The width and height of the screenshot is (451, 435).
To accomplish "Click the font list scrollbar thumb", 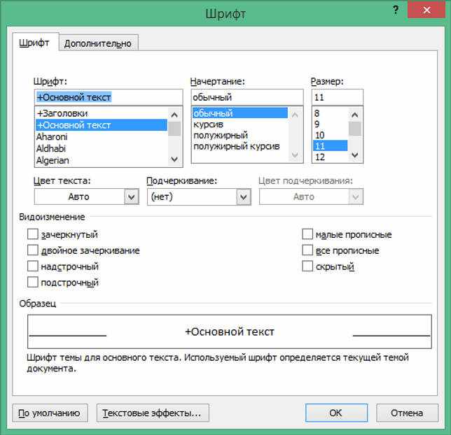I will (174, 129).
